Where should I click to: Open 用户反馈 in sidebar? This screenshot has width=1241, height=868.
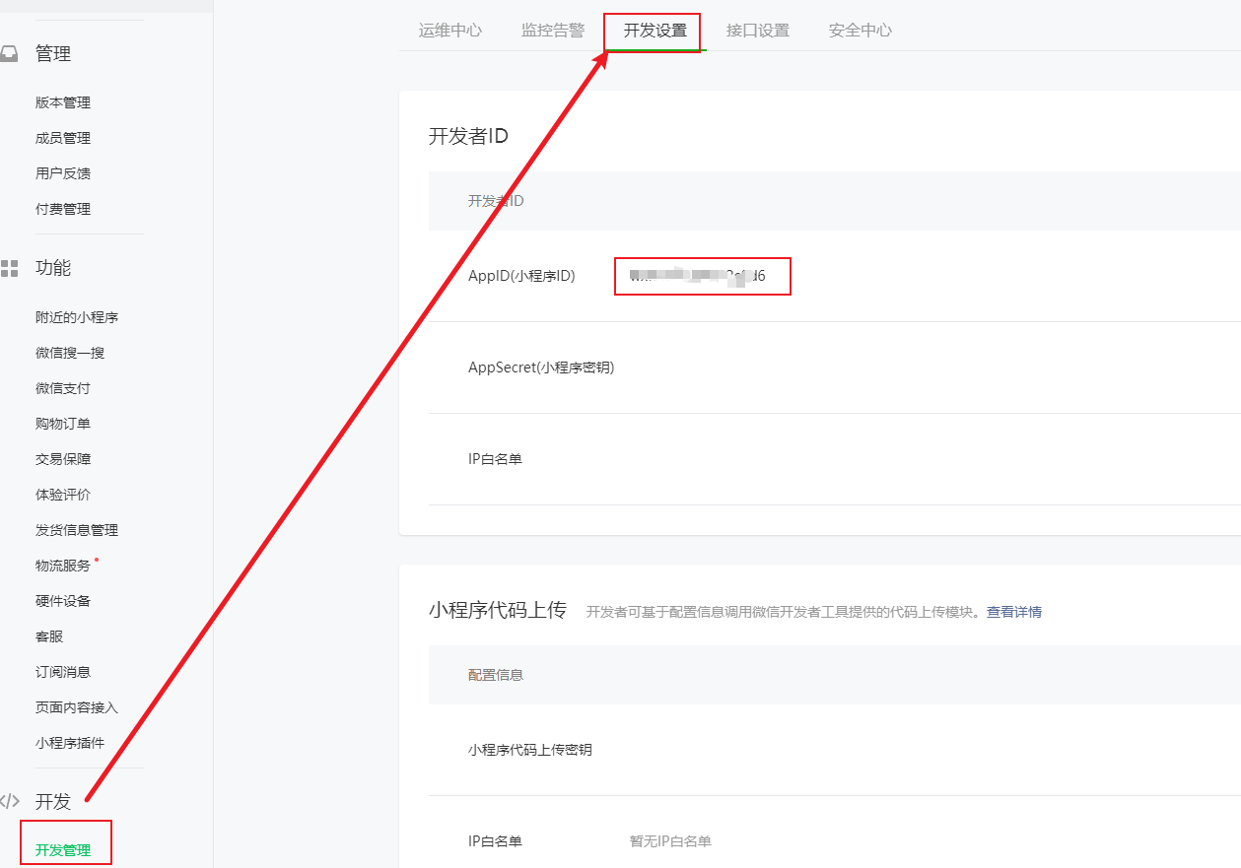click(63, 173)
